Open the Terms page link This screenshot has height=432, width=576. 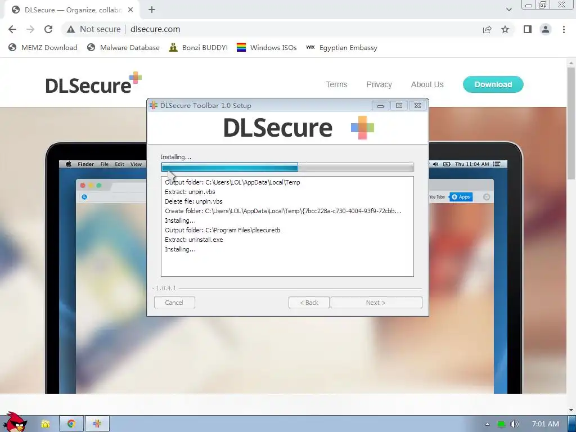[336, 84]
